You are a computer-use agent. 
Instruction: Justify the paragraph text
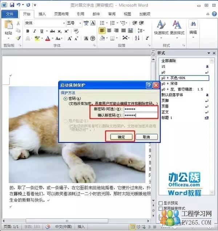(124, 31)
